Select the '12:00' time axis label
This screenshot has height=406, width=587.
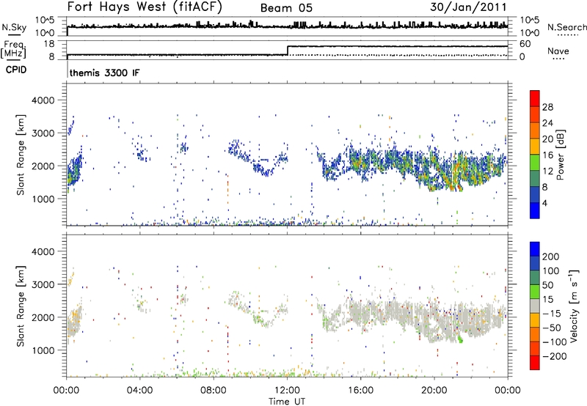click(x=287, y=391)
